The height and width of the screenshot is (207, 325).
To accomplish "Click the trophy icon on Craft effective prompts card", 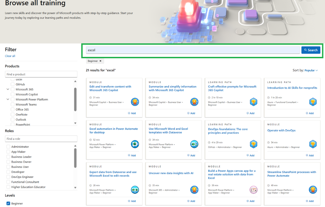I will [x=253, y=102].
